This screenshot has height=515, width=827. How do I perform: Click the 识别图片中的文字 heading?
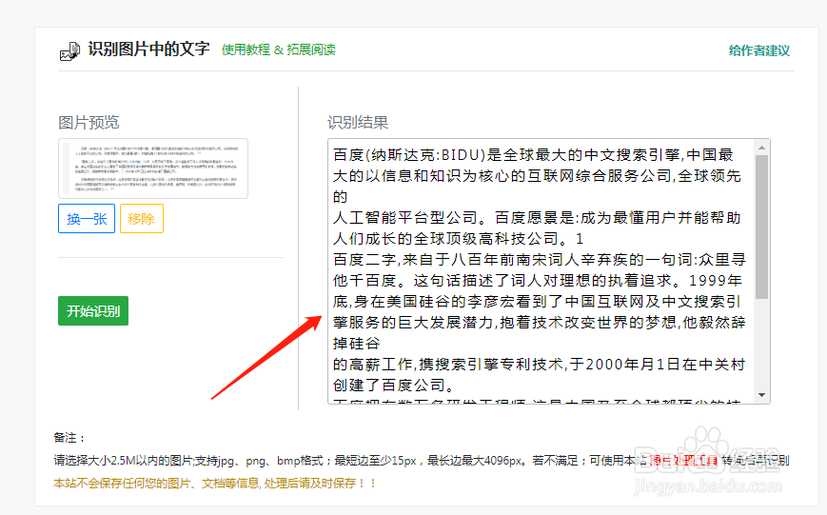click(148, 50)
